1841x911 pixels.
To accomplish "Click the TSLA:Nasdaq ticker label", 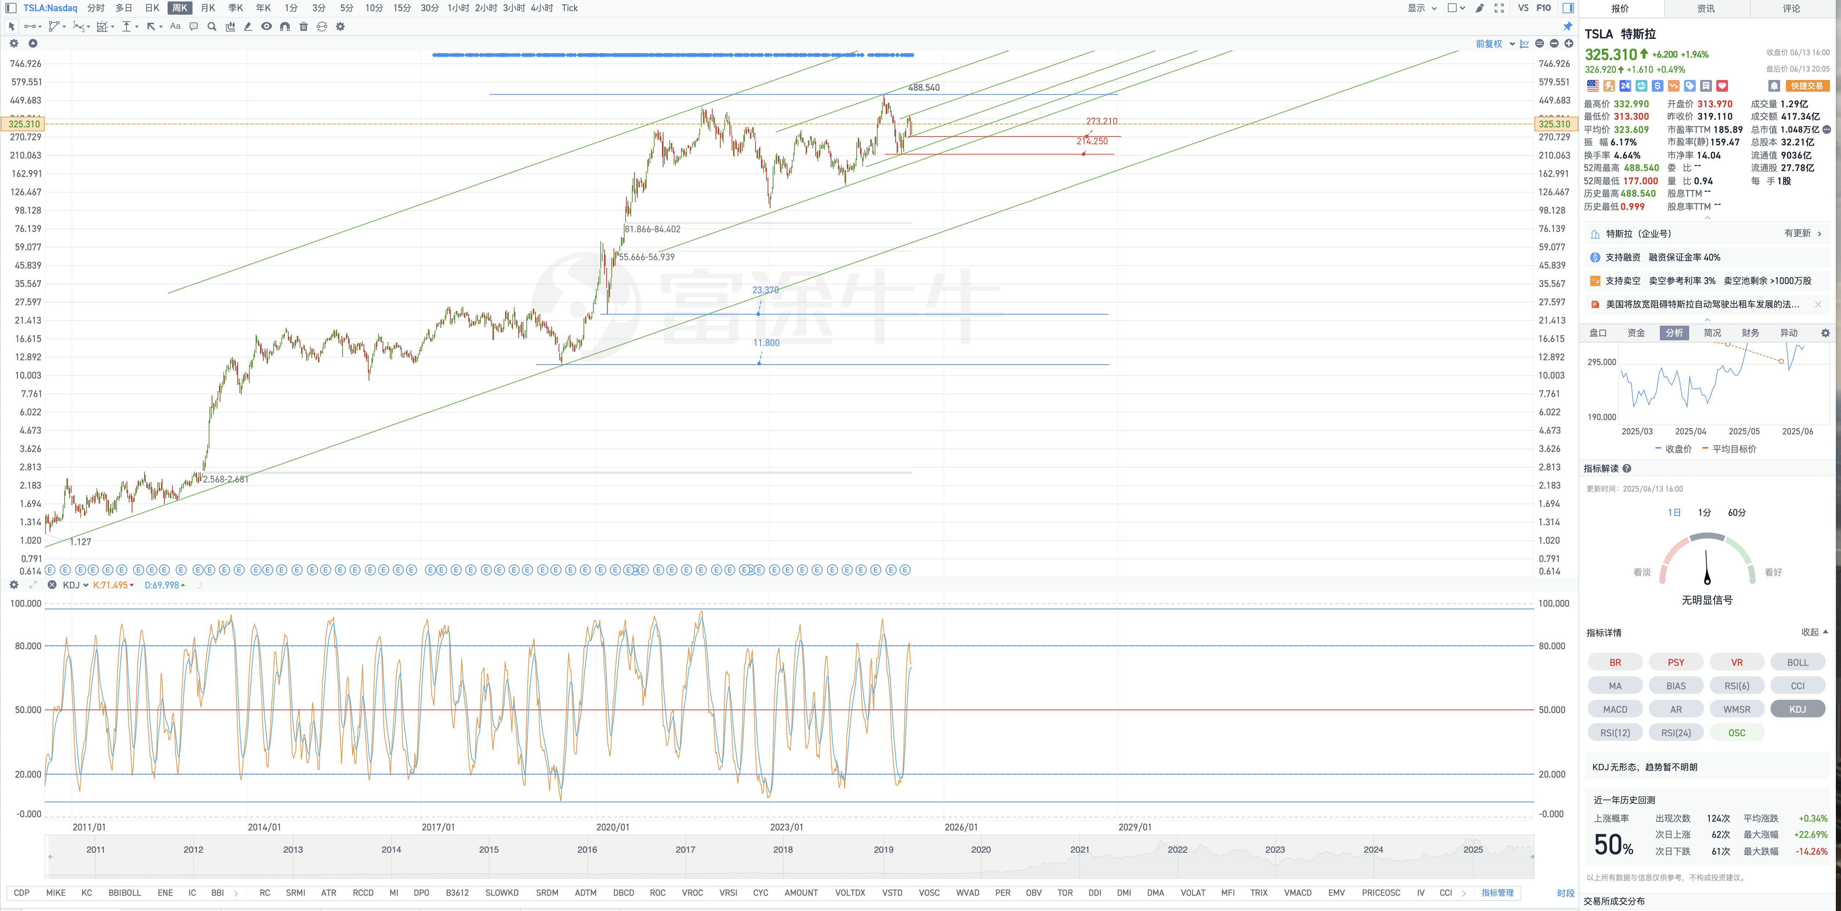I will [x=50, y=8].
